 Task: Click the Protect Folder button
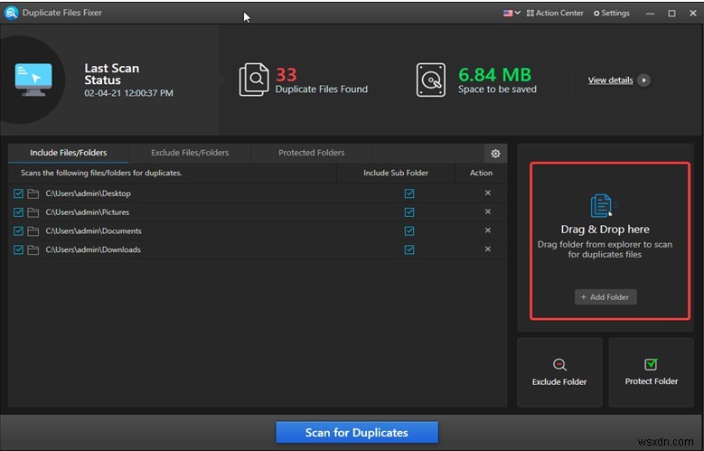651,372
